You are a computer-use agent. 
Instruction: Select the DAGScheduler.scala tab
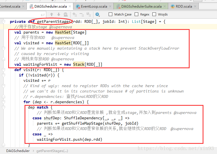pos(51,6)
